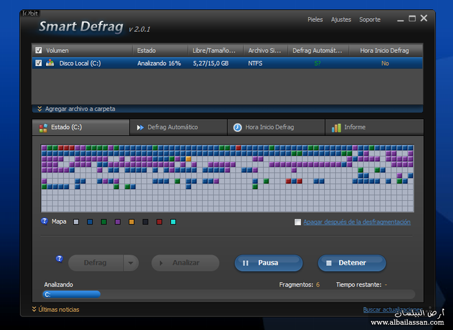This screenshot has height=330, width=453.
Task: Uncheck the Disco Local (C:) checkbox
Action: click(x=39, y=63)
